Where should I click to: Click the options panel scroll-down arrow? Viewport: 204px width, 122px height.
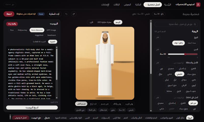point(151,111)
